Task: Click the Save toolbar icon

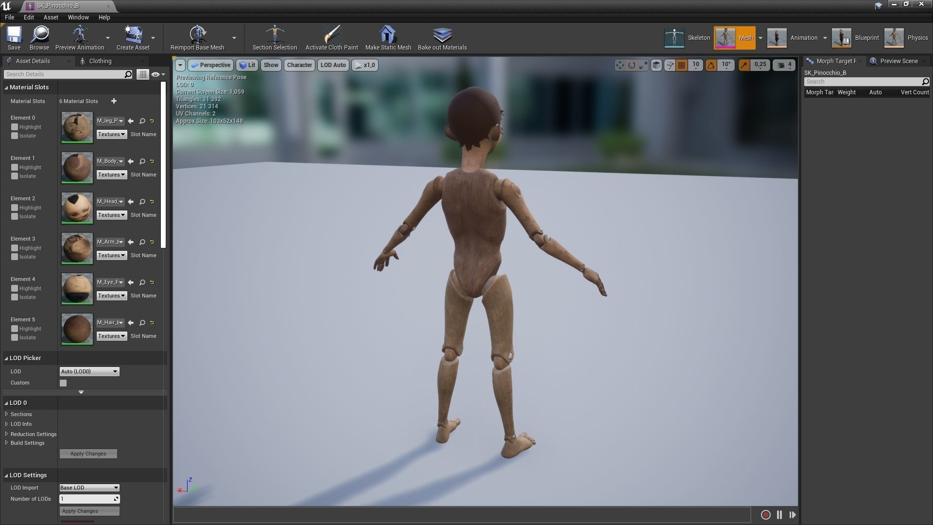Action: pos(14,38)
